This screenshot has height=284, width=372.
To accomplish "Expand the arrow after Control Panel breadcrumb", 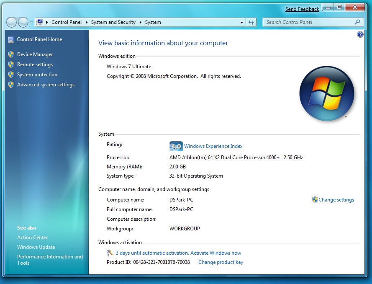I will click(86, 22).
